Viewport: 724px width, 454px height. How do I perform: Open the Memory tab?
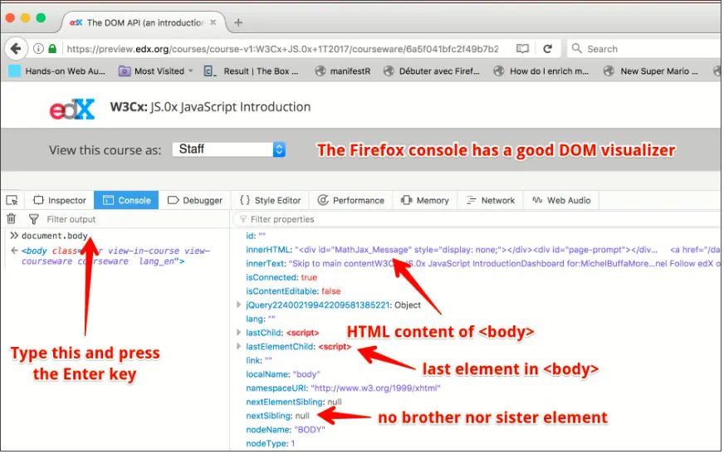click(x=425, y=200)
